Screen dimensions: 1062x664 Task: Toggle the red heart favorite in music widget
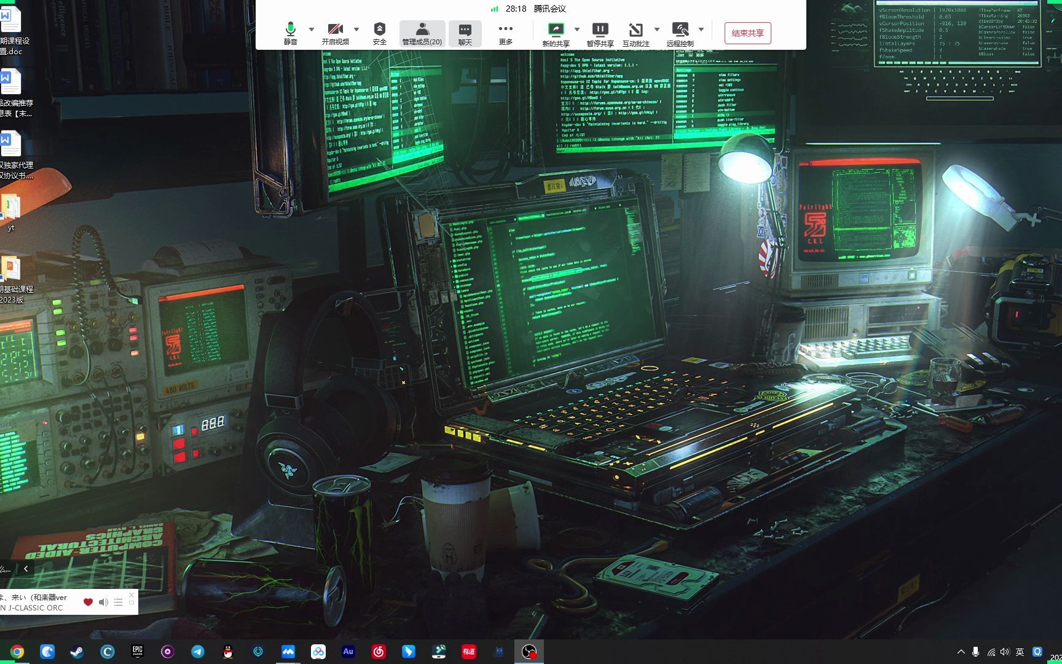[88, 603]
